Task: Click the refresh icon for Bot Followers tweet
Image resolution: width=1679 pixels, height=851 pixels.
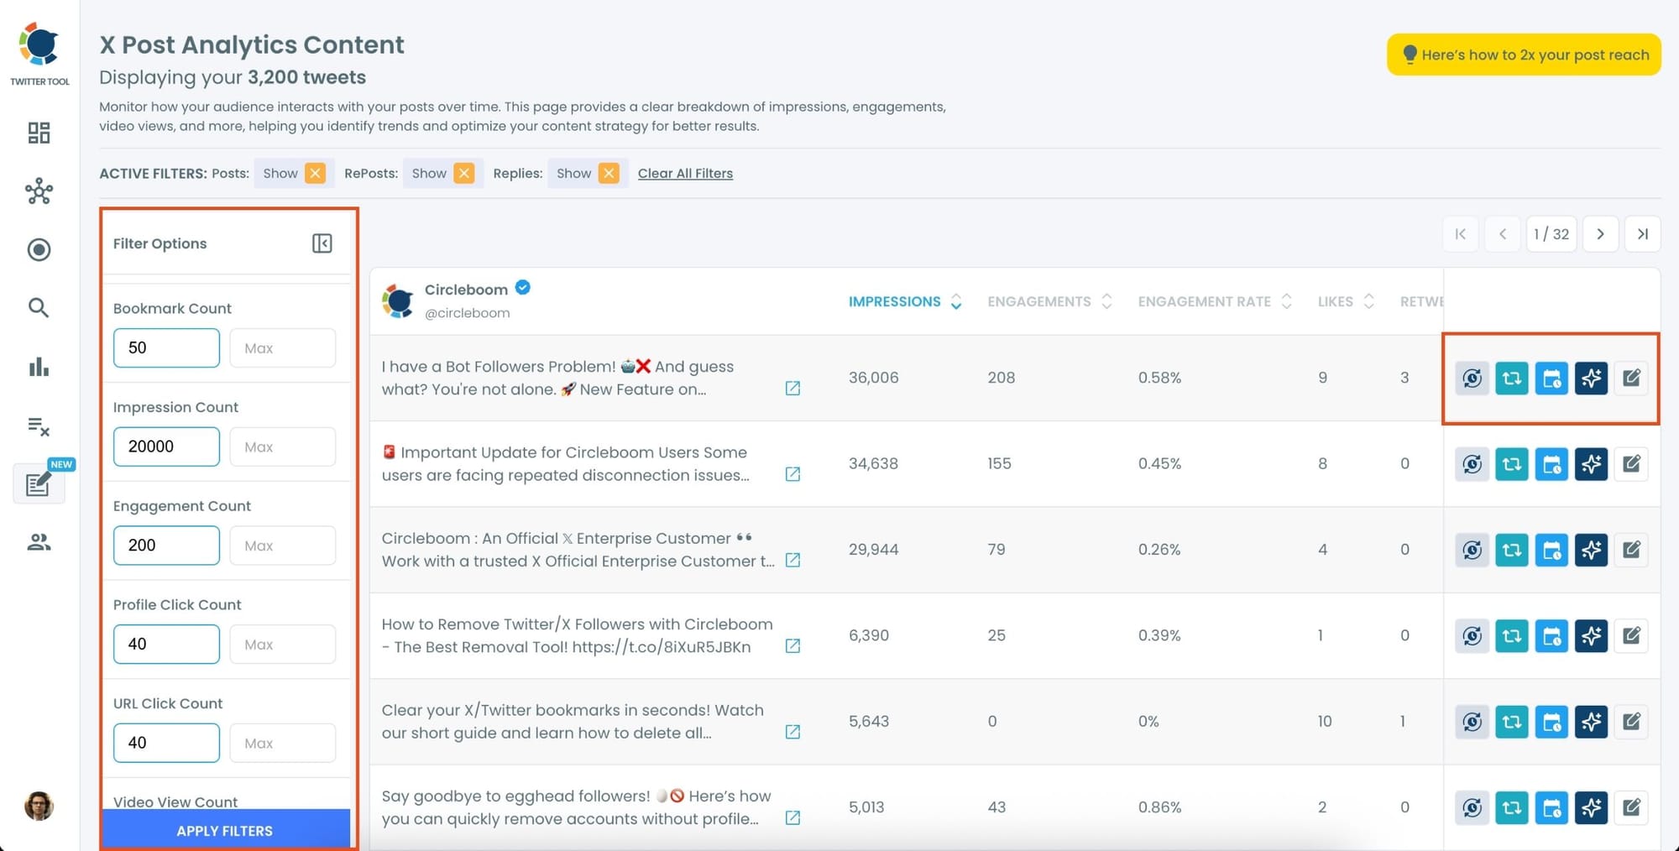Action: point(1472,378)
